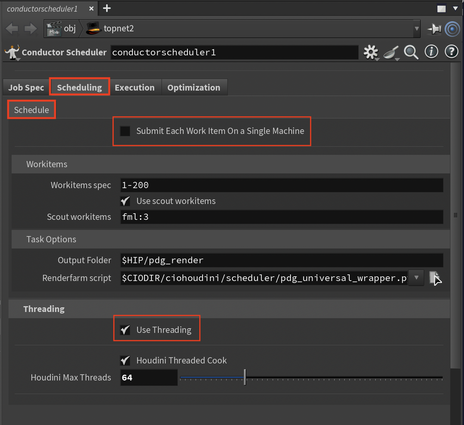Click the Houdini Max Threads label
This screenshot has height=425, width=464.
point(71,378)
